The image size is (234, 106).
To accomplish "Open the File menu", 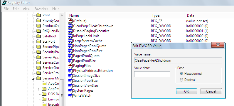I will click(x=6, y=9).
